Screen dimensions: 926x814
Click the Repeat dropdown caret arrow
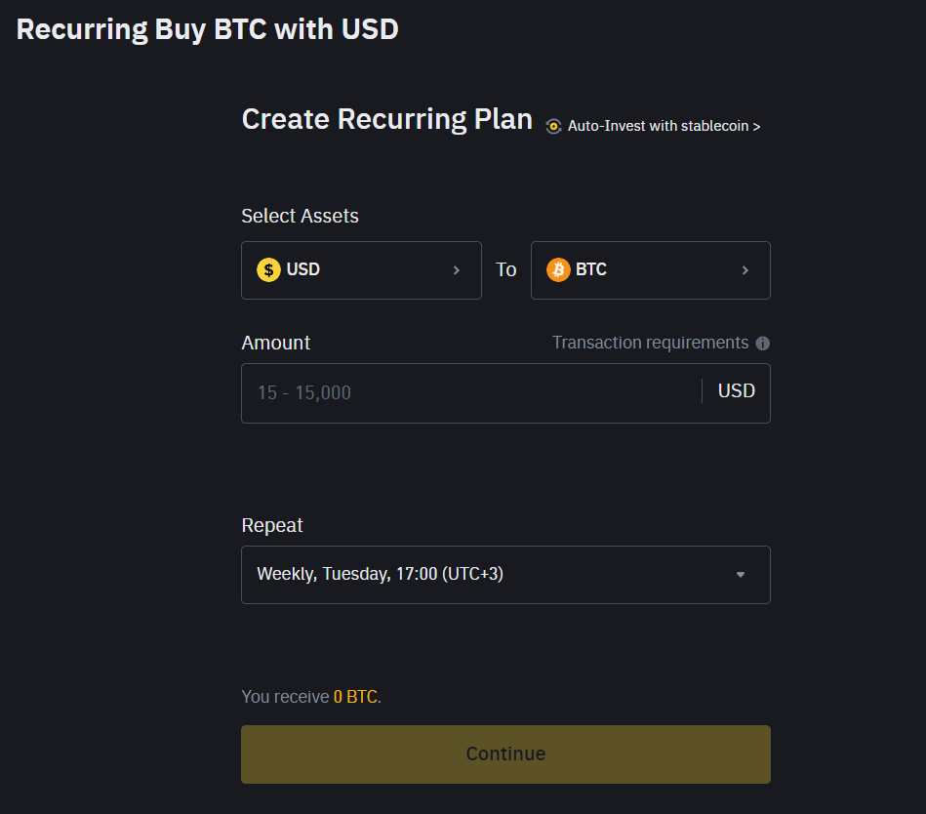tap(741, 575)
